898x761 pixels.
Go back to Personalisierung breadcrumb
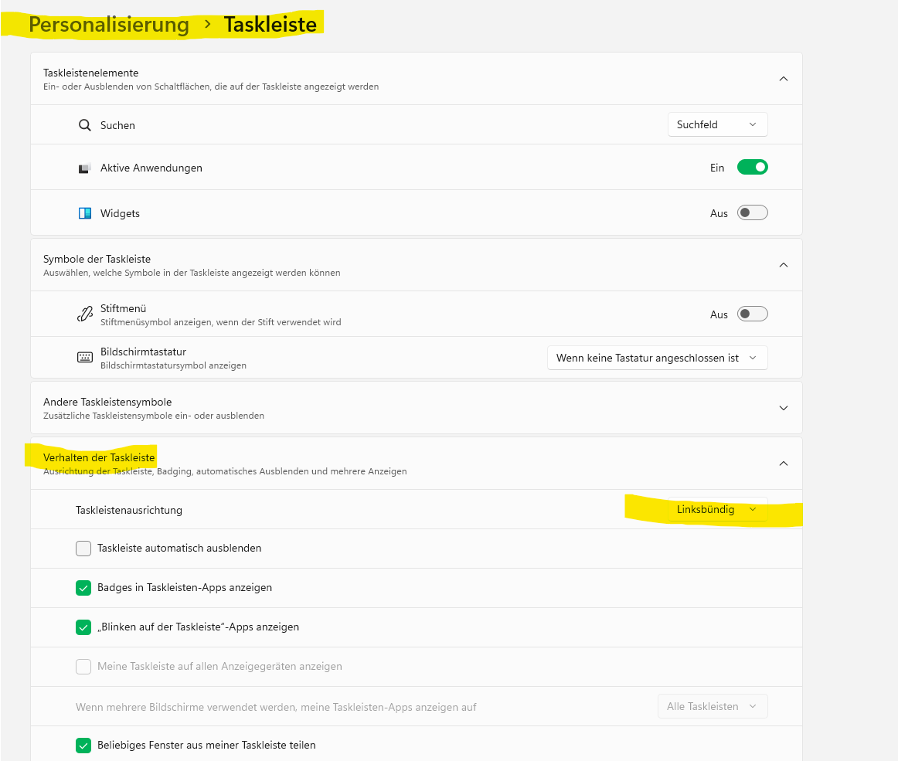(109, 25)
